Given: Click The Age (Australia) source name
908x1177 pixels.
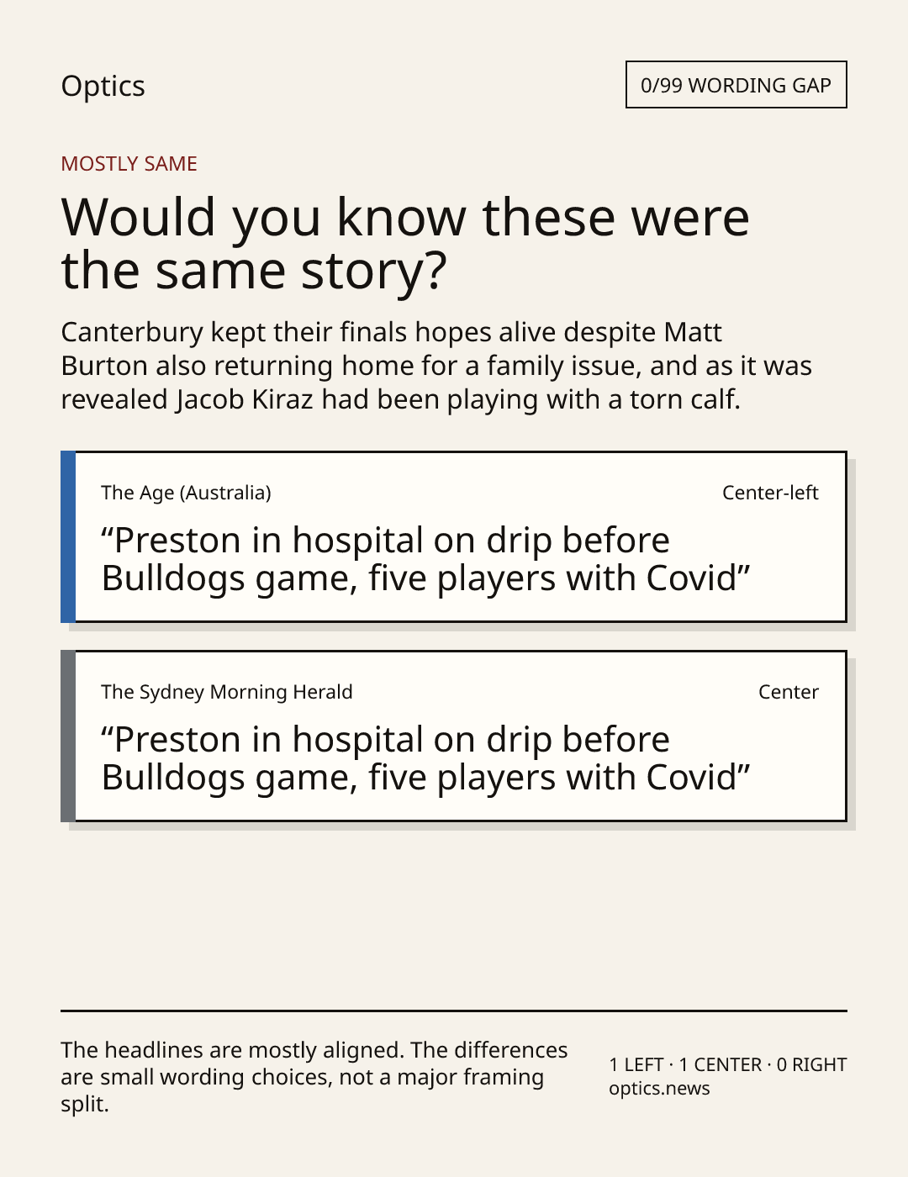Looking at the screenshot, I should (186, 493).
